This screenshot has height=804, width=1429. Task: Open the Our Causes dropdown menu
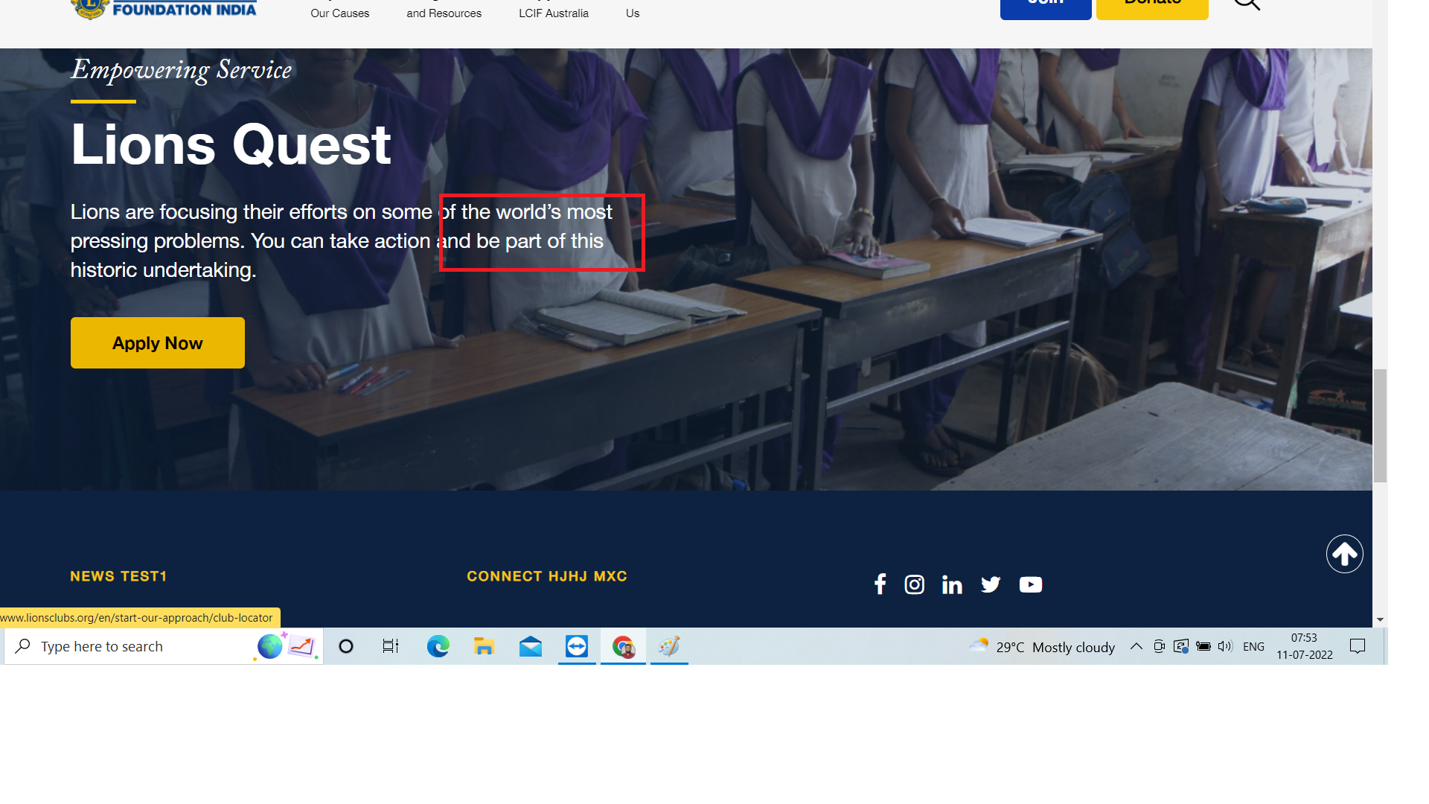point(339,13)
